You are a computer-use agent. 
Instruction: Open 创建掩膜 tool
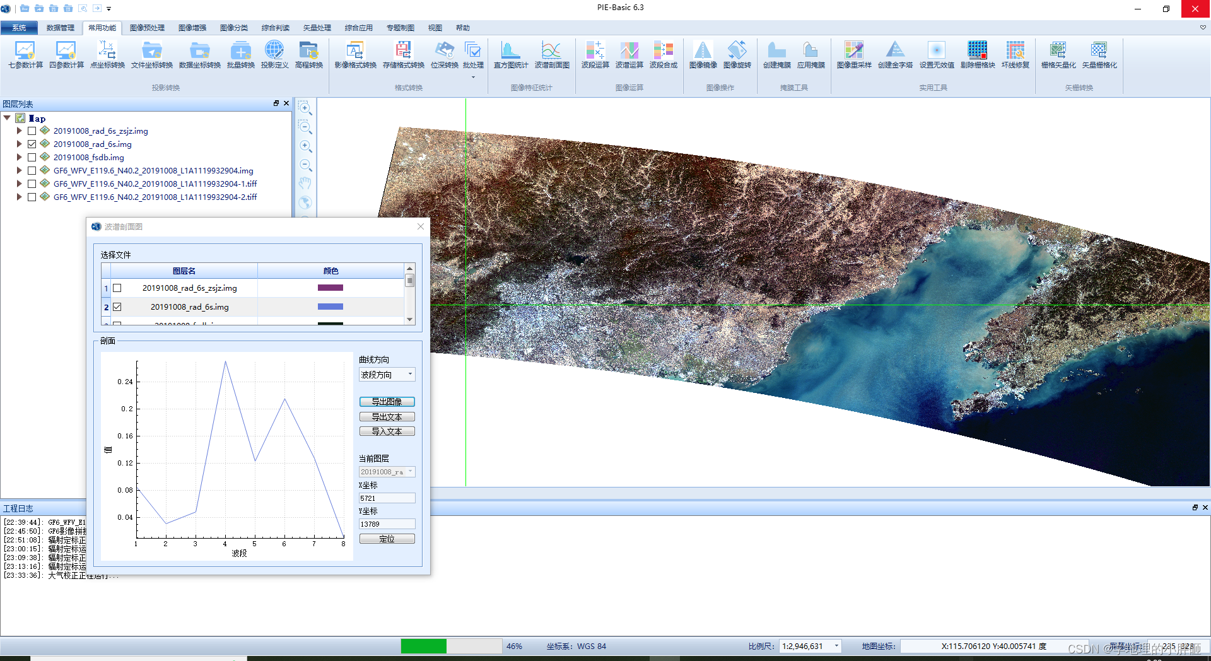pyautogui.click(x=777, y=55)
